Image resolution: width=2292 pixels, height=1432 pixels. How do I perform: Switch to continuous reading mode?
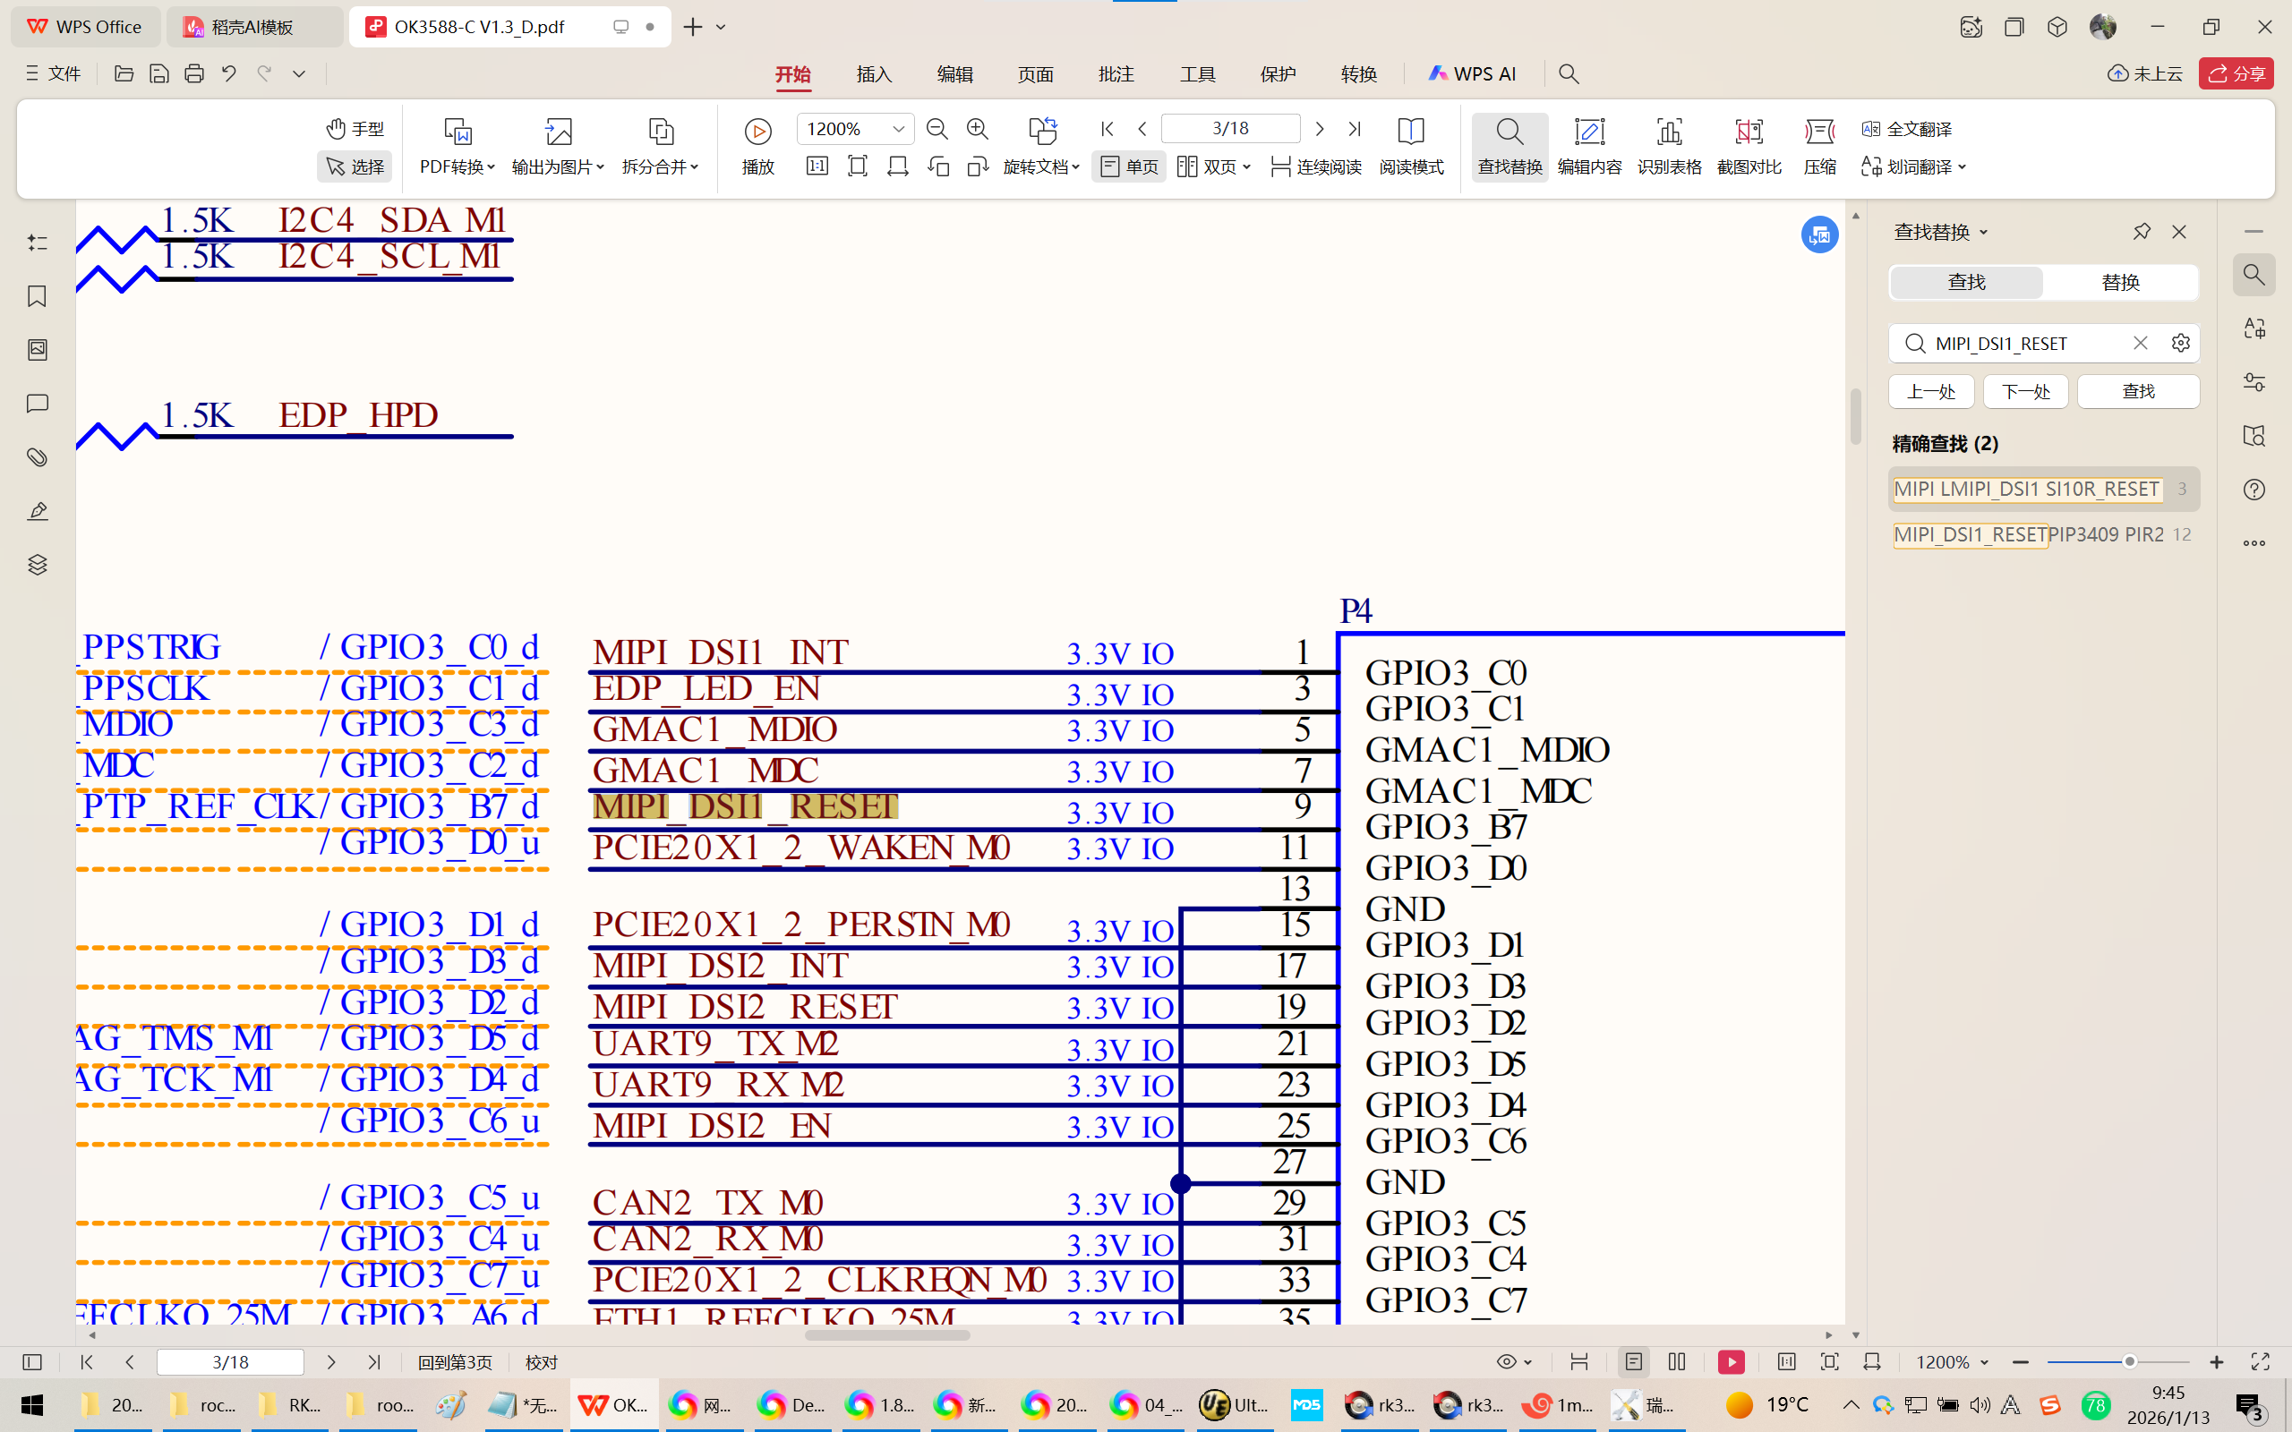point(1316,166)
